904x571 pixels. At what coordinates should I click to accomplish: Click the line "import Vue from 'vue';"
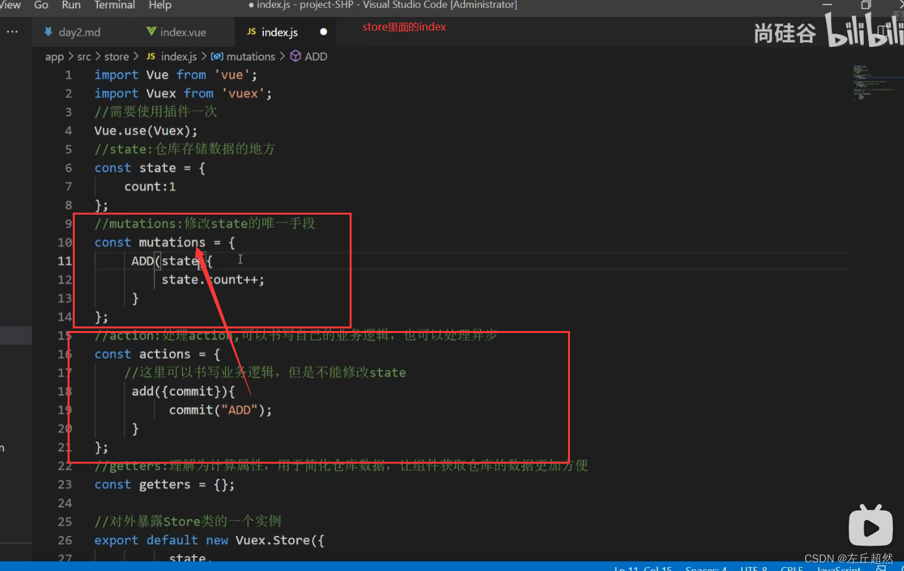point(175,75)
